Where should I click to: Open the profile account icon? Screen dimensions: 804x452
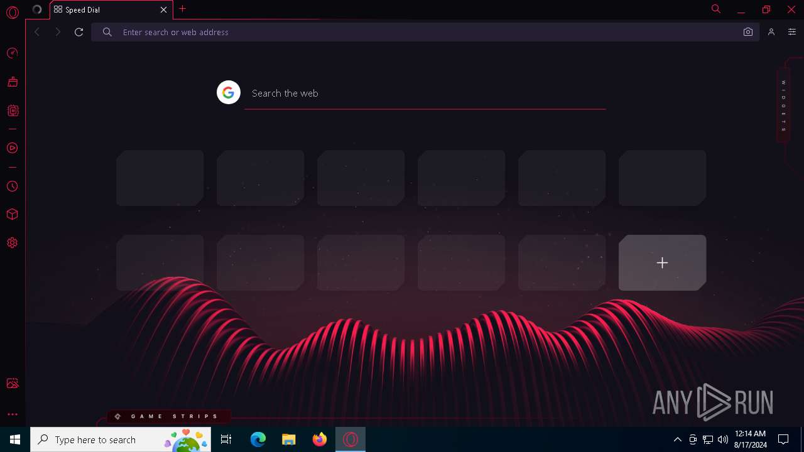tap(771, 32)
